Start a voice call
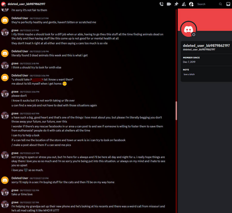The width and height of the screenshot is (232, 213). [x=162, y=4]
